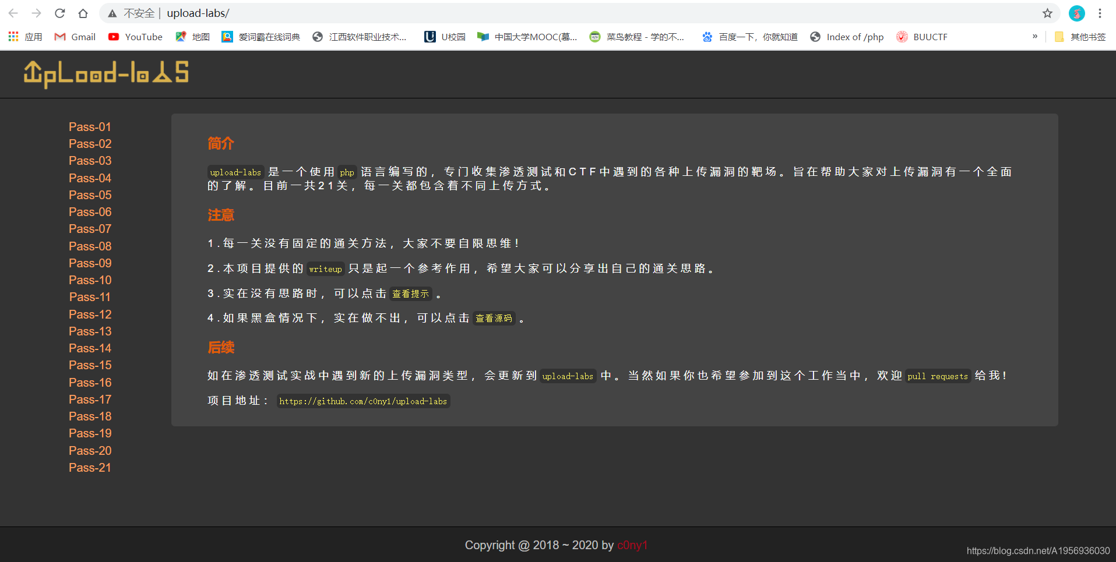Image resolution: width=1116 pixels, height=562 pixels.
Task: Open the Index of /php bookmark
Action: (x=847, y=37)
